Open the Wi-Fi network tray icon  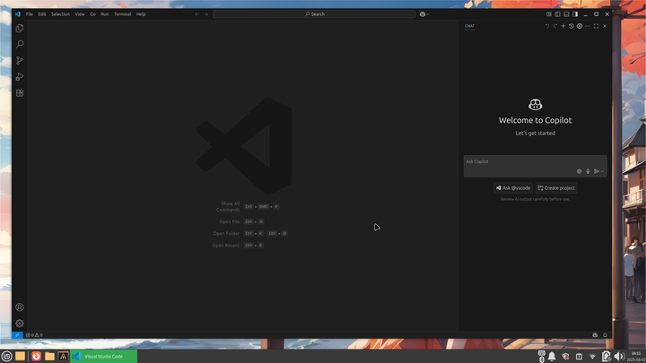tap(592, 357)
